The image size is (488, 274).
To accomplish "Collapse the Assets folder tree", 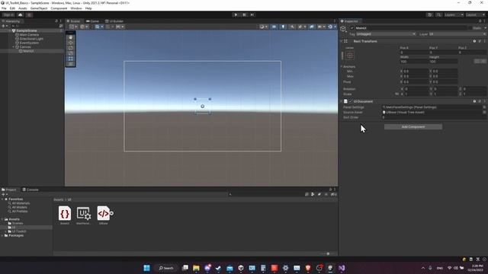I will [x=2, y=219].
